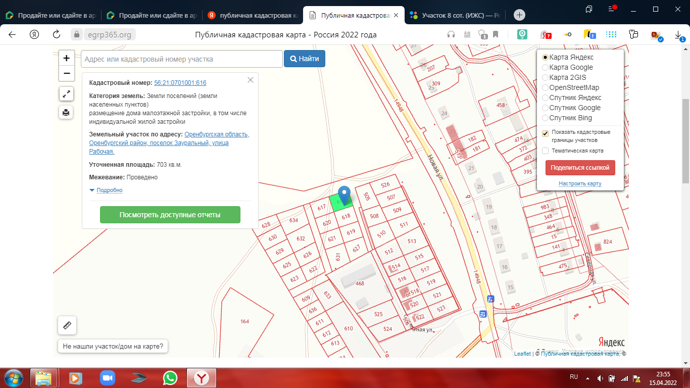The image size is (690, 388).
Task: Uncheck Показать кадастровые границы участков
Action: pyautogui.click(x=545, y=133)
